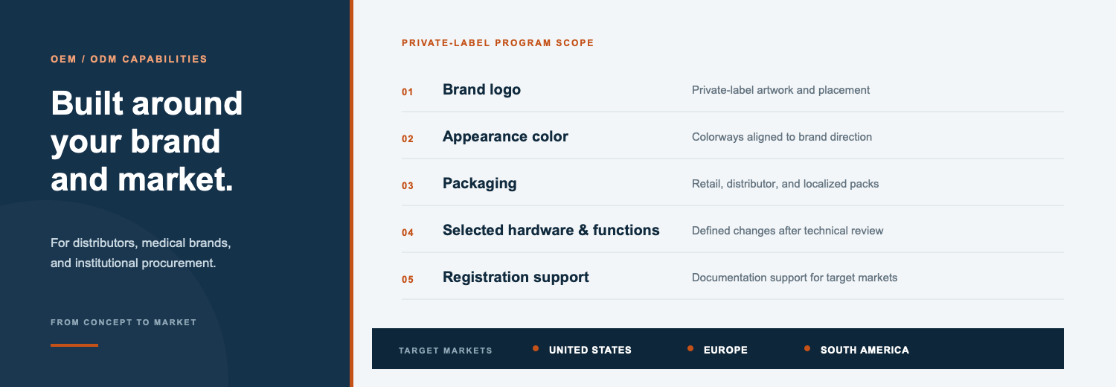Click the OEM / ODM CAPABILITIES label
Viewport: 1116px width, 387px height.
pos(129,59)
